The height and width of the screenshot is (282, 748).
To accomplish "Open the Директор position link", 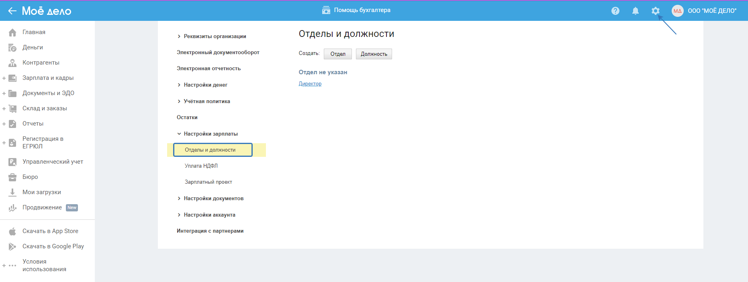I will [310, 84].
